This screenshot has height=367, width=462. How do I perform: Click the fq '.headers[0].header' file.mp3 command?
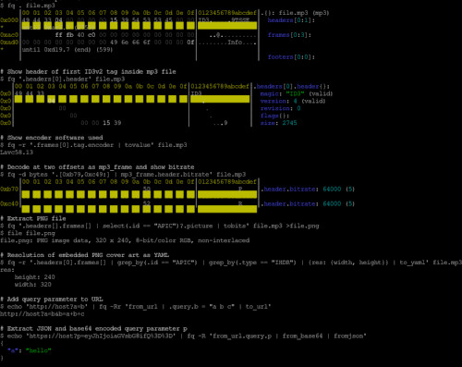63,80
